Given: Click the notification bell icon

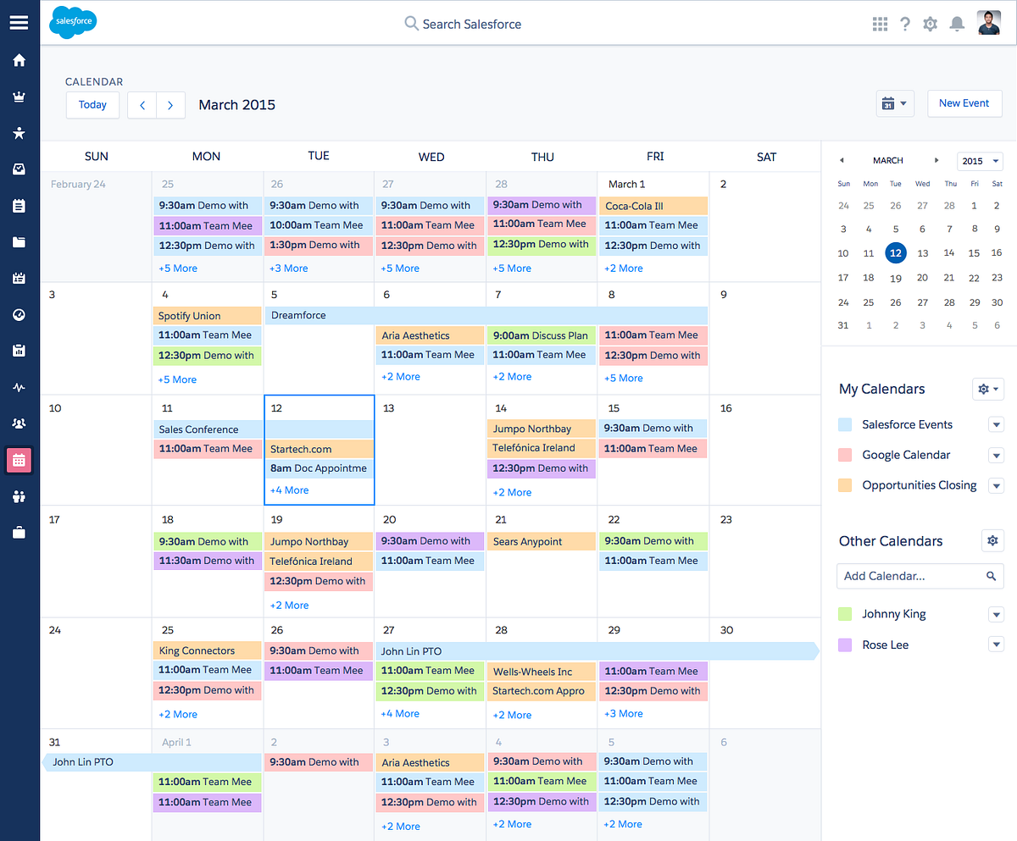Looking at the screenshot, I should (957, 24).
